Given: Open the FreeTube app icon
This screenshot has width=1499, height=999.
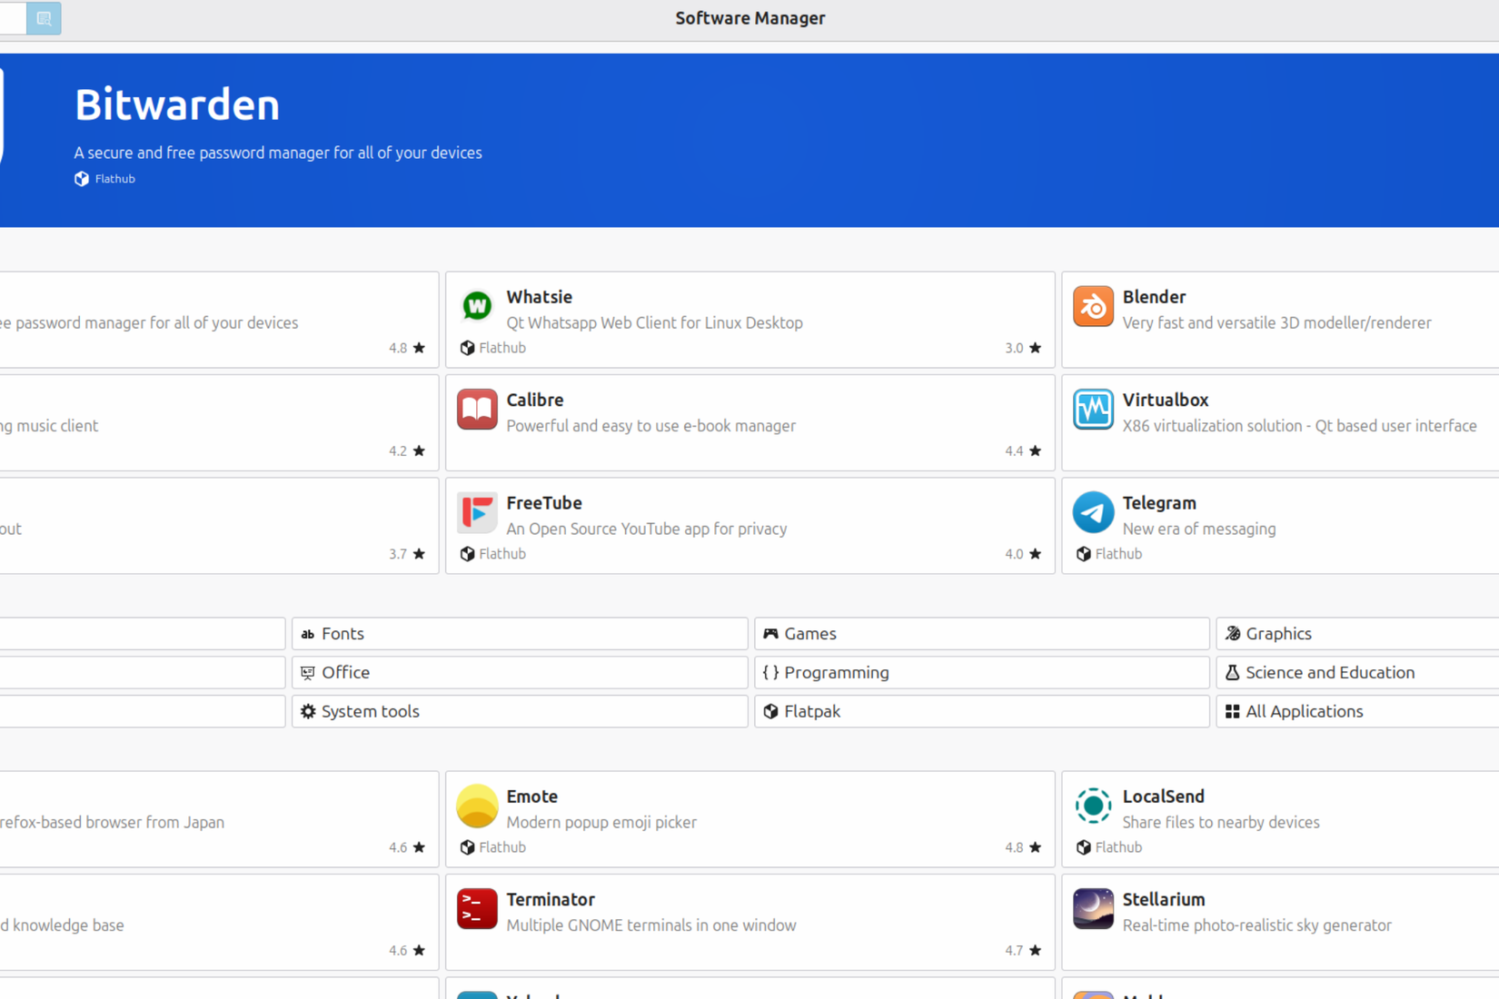Looking at the screenshot, I should (x=477, y=512).
